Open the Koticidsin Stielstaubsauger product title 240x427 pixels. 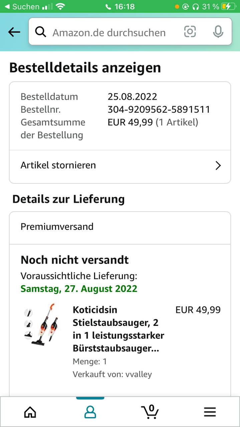point(118,329)
